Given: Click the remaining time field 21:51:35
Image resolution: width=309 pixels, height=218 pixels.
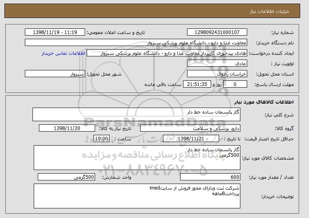Looking at the screenshot, I should [x=197, y=84].
